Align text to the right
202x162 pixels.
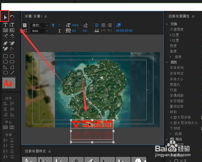[110, 25]
